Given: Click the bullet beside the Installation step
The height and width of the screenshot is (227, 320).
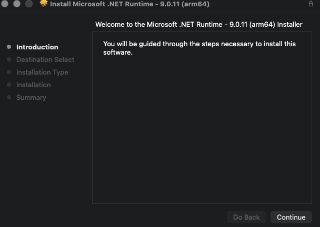Looking at the screenshot, I should 9,85.
